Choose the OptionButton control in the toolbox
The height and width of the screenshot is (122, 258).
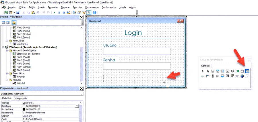(232, 71)
